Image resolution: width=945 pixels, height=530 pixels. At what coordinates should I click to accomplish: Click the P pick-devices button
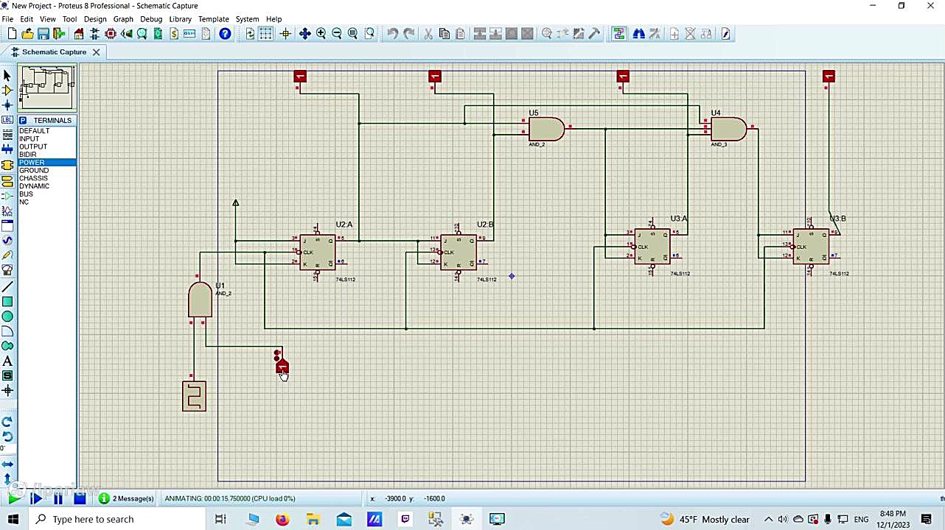pos(23,120)
